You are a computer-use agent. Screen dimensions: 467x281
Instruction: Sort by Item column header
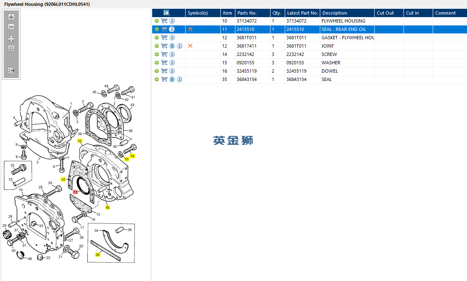[227, 13]
